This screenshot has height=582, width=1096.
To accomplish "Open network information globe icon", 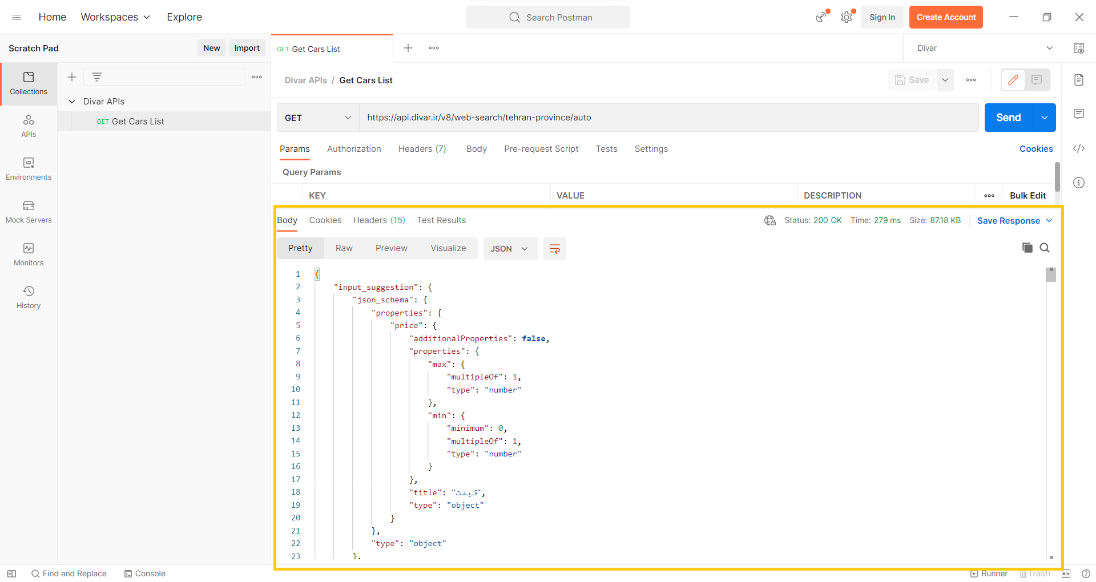I will pos(770,220).
